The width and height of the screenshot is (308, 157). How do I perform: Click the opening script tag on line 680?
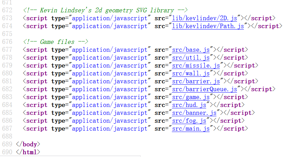pos(35,73)
